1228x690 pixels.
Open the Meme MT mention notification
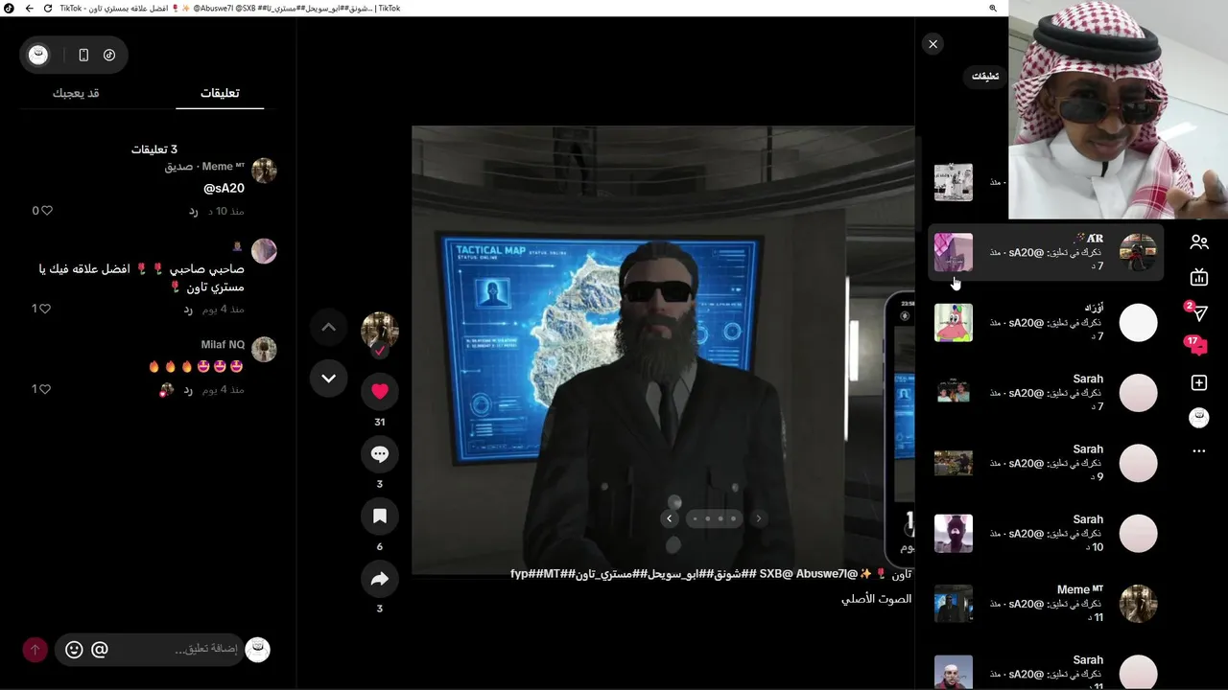click(x=1046, y=604)
